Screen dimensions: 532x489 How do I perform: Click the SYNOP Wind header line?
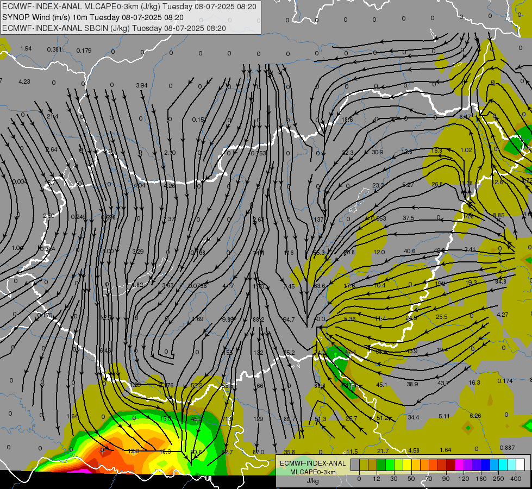pyautogui.click(x=93, y=17)
